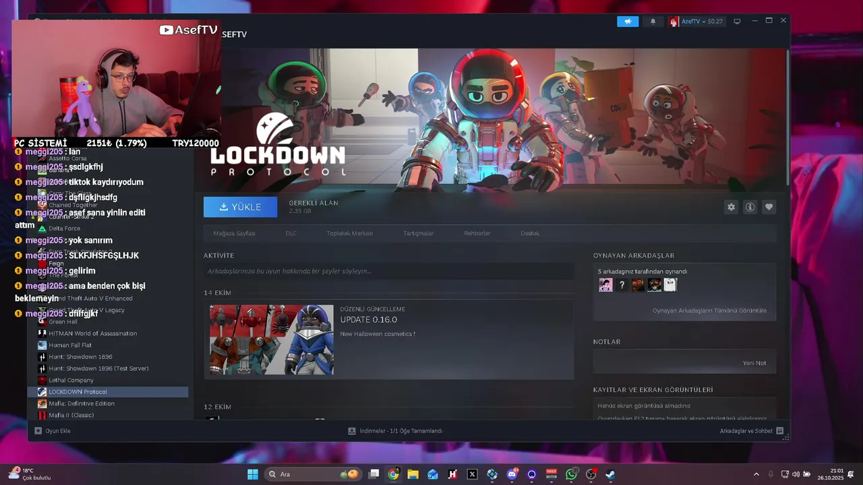This screenshot has width=863, height=485.
Task: Click the Yeni Not button
Action: [754, 363]
